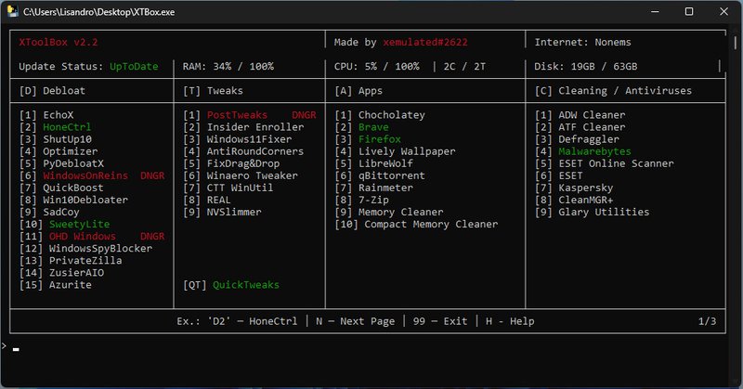This screenshot has width=743, height=389.
Task: Select the Windows11Fixer entry
Action: coord(237,139)
